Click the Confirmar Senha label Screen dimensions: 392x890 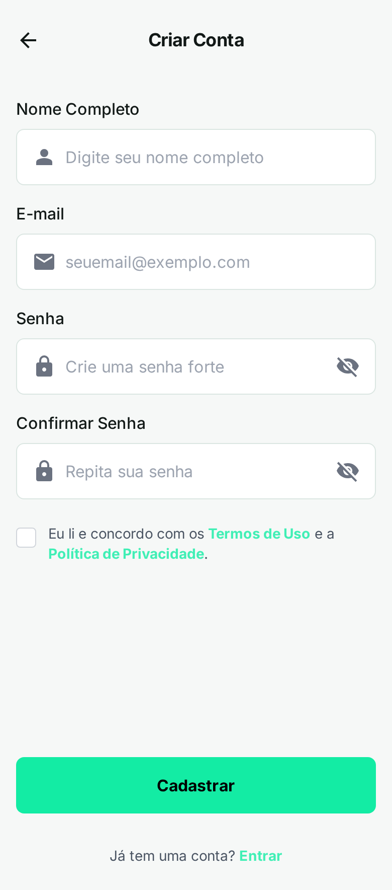point(81,423)
